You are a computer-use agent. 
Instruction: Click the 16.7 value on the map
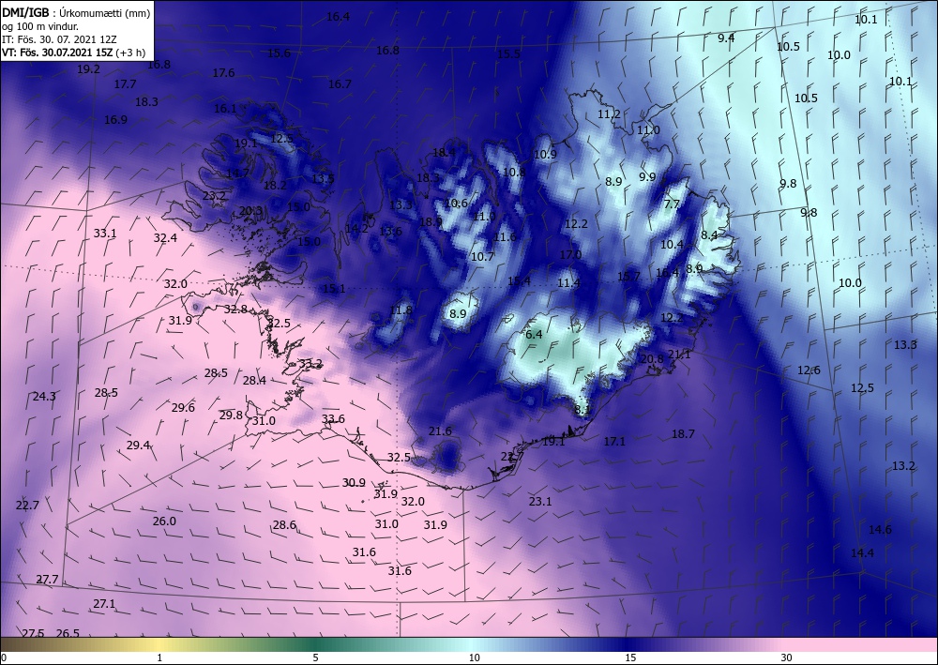coord(340,84)
